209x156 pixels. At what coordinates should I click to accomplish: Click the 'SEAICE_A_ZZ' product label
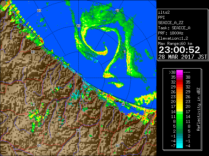coord(170,23)
